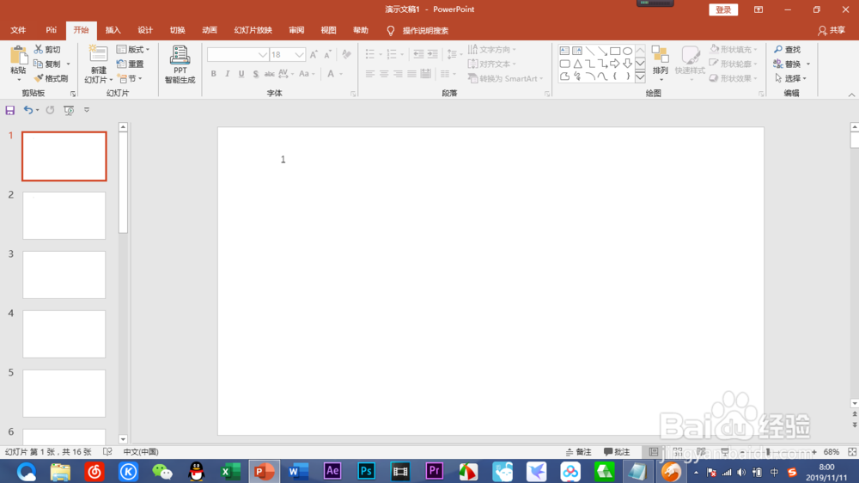
Task: Click the Redo/Repeat icon in quick toolbar
Action: (x=50, y=110)
